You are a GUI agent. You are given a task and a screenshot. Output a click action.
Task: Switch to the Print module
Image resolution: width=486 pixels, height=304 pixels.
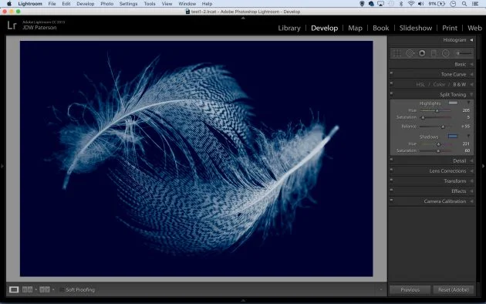[450, 28]
